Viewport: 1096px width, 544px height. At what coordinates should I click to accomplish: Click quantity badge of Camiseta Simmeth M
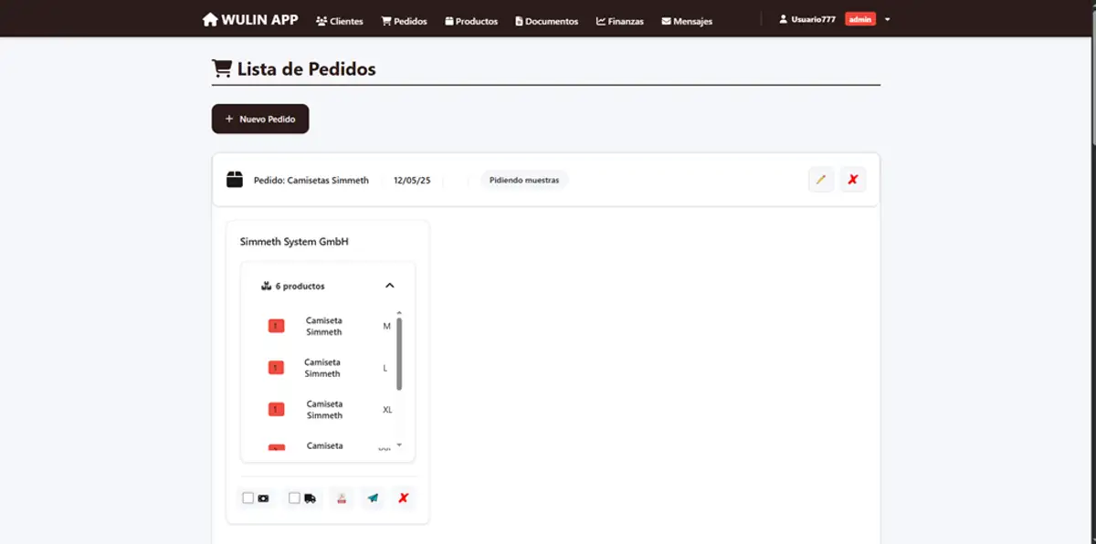(276, 326)
